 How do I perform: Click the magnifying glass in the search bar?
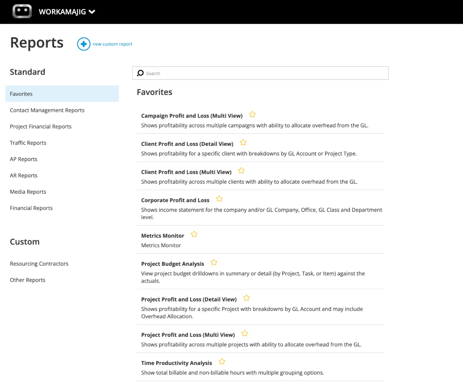coord(140,73)
